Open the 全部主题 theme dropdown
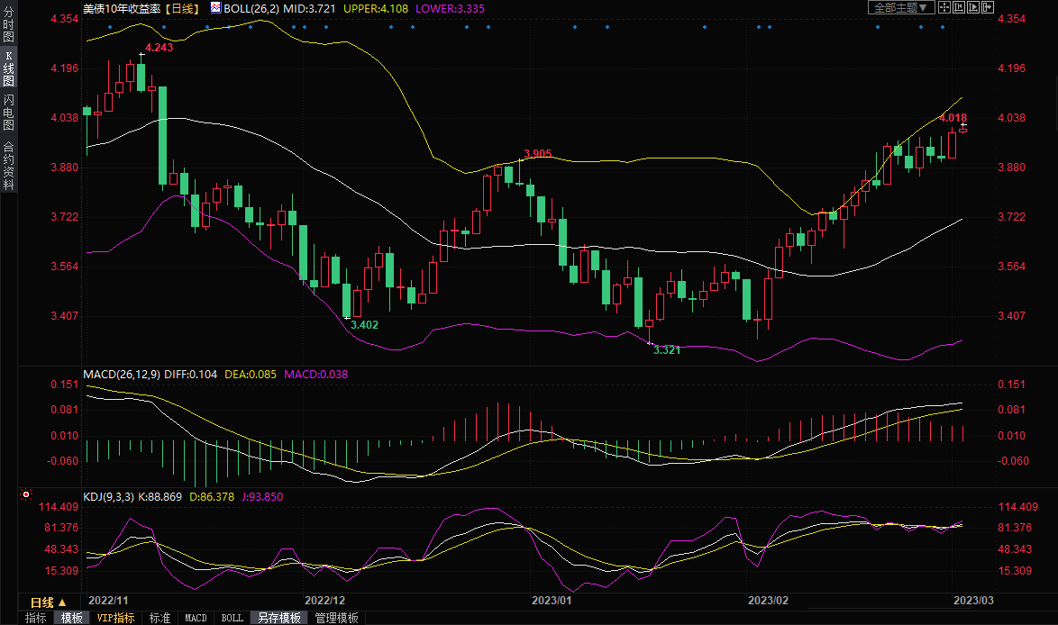1058x625 pixels. pos(899,7)
